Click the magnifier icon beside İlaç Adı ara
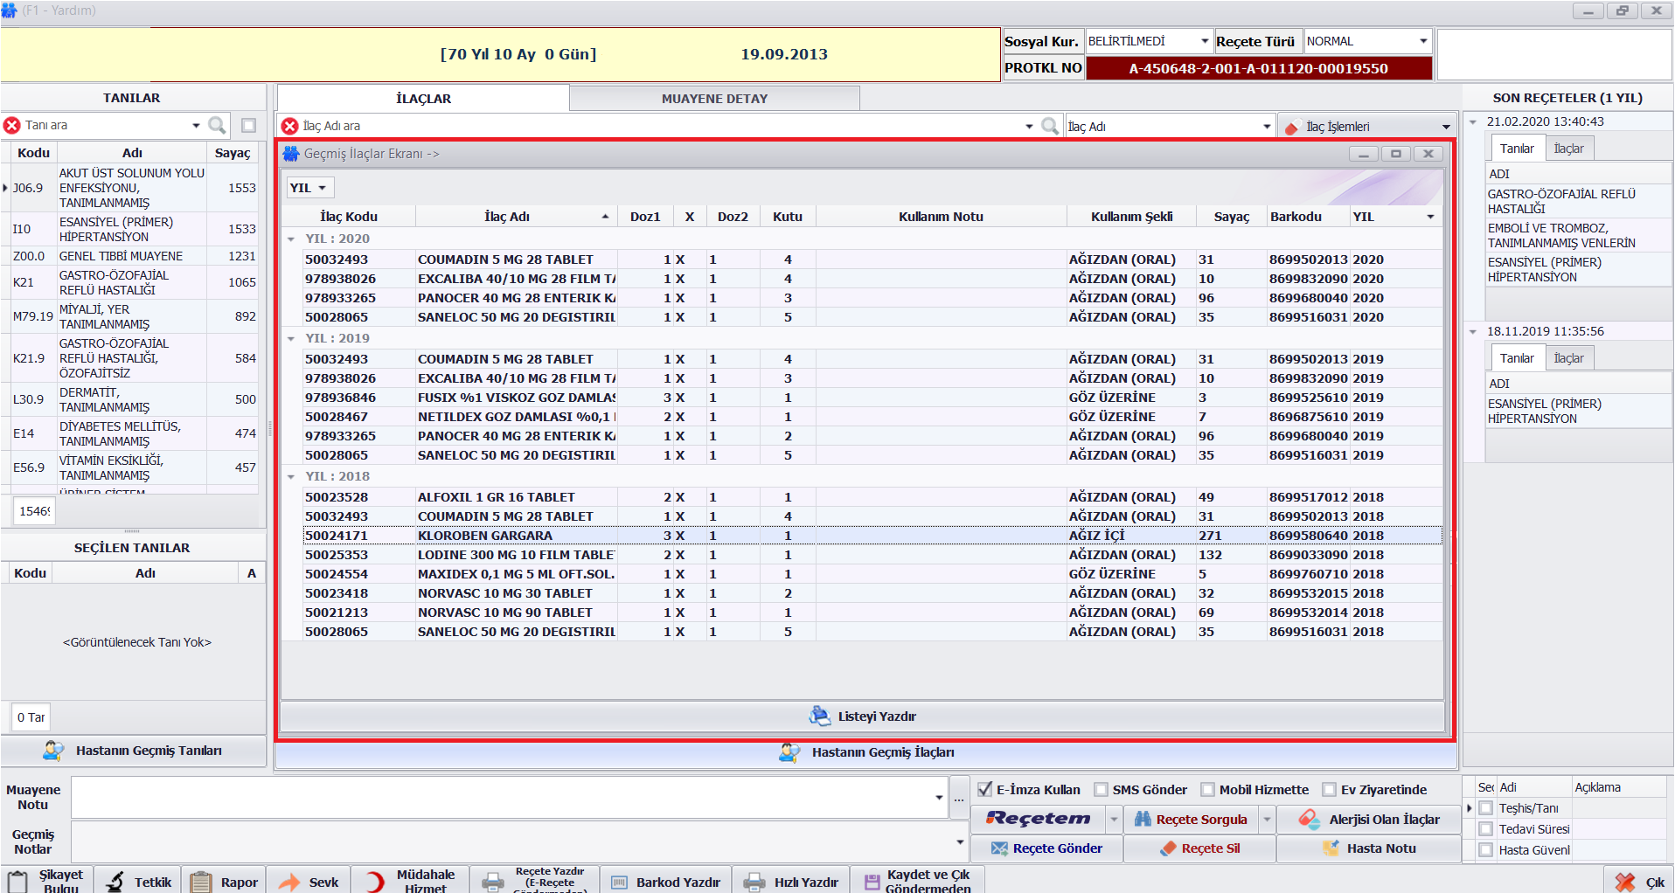Screen dimensions: 1675x893 point(1050,126)
